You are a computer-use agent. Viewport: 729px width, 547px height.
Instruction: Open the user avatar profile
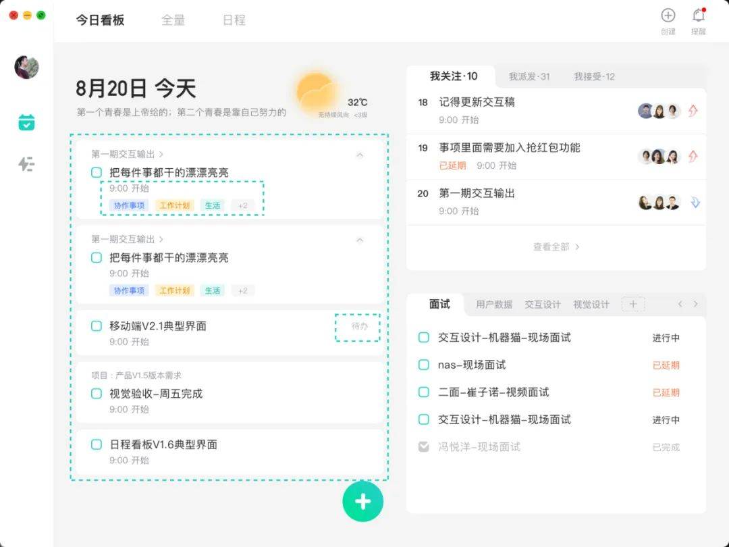(x=26, y=67)
